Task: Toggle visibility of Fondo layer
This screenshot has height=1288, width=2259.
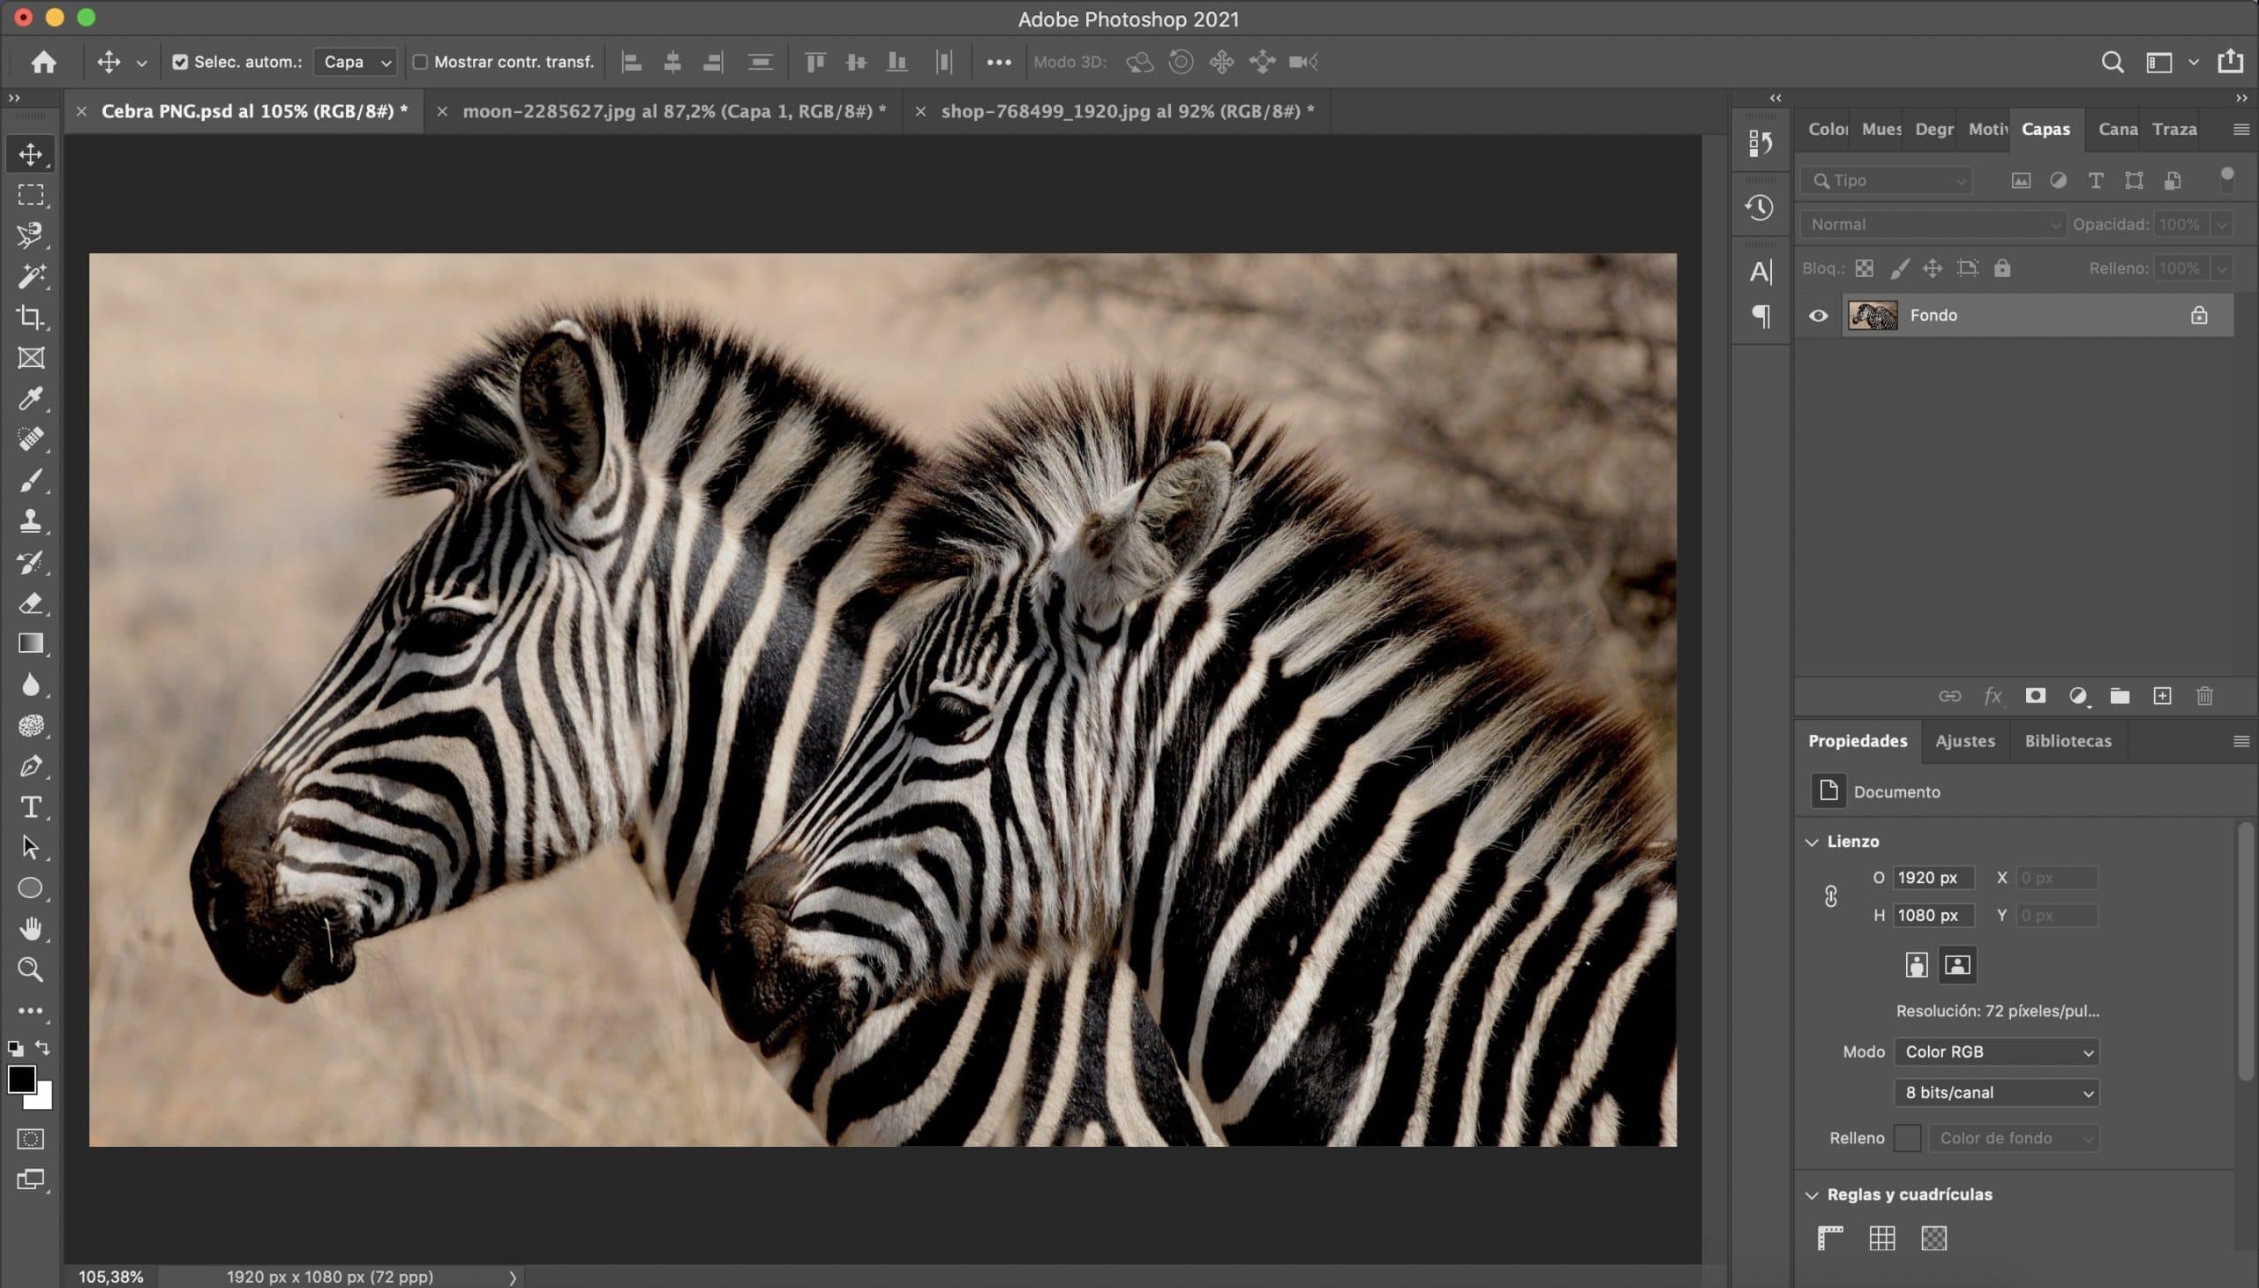Action: pos(1819,315)
